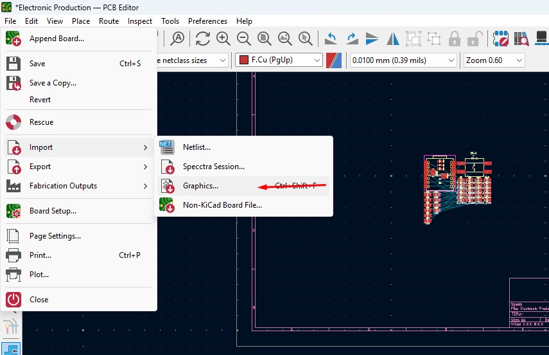Zoom out on the canvas
The width and height of the screenshot is (549, 355).
coord(244,38)
